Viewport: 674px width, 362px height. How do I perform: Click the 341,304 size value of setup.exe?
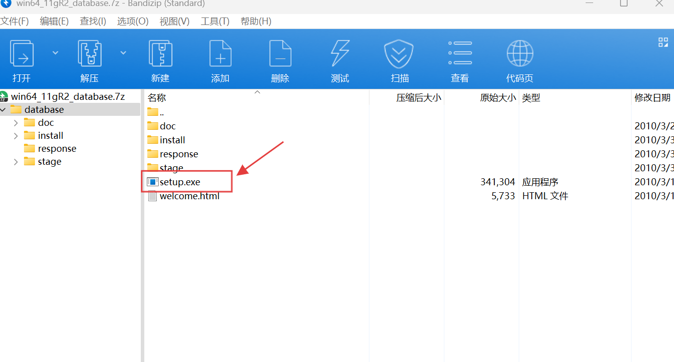pyautogui.click(x=498, y=182)
